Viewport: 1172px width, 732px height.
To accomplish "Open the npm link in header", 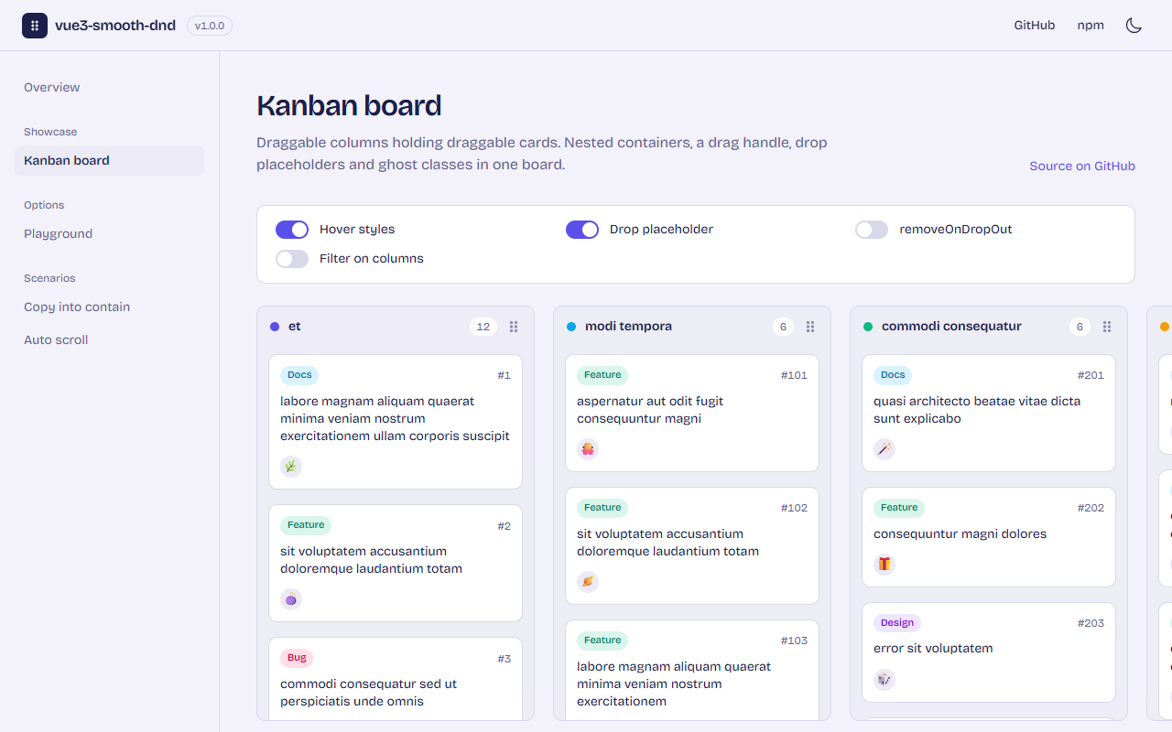I will [1091, 26].
